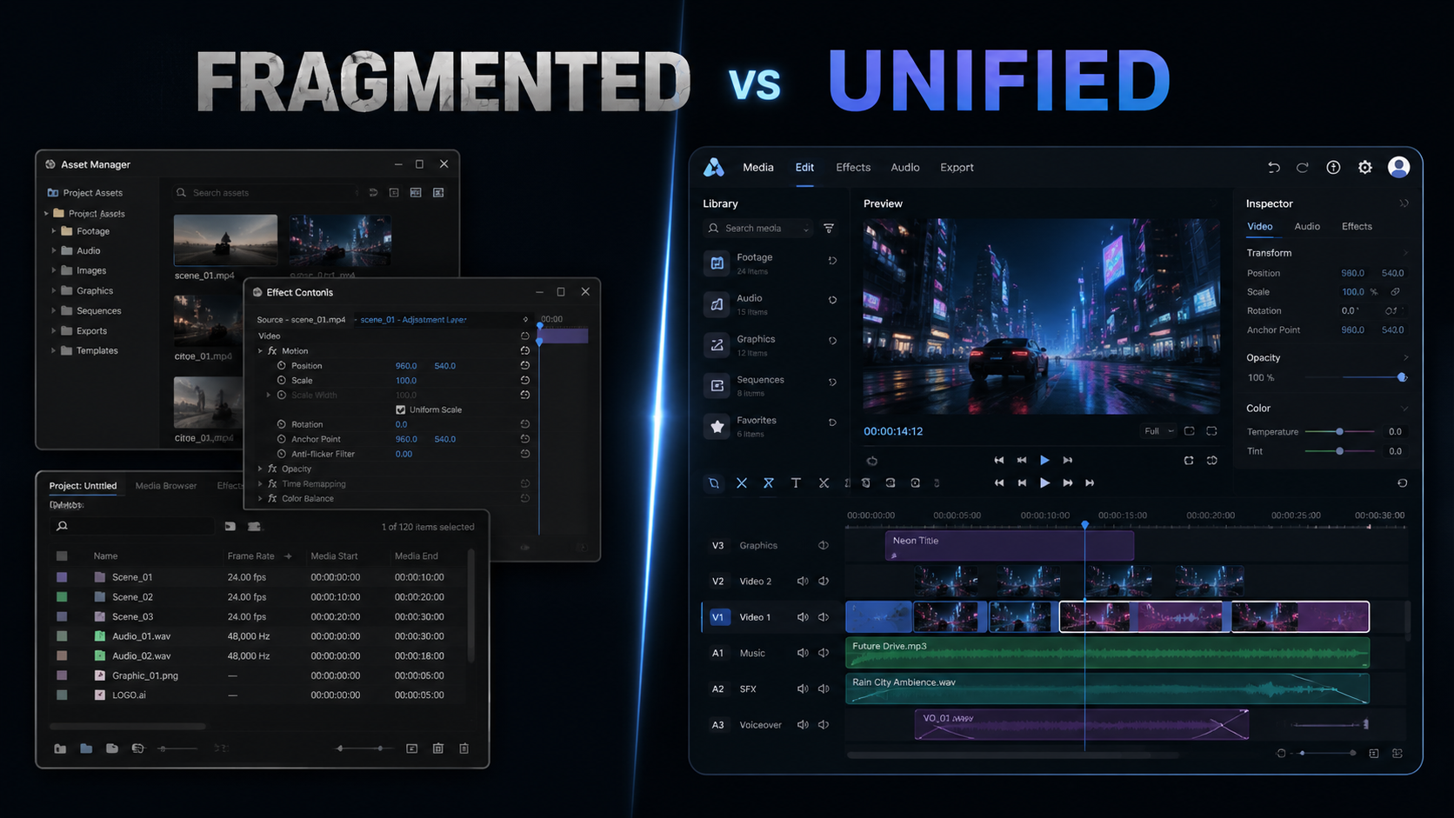The image size is (1454, 818).
Task: Click the Graphics category icon in Library
Action: click(717, 344)
